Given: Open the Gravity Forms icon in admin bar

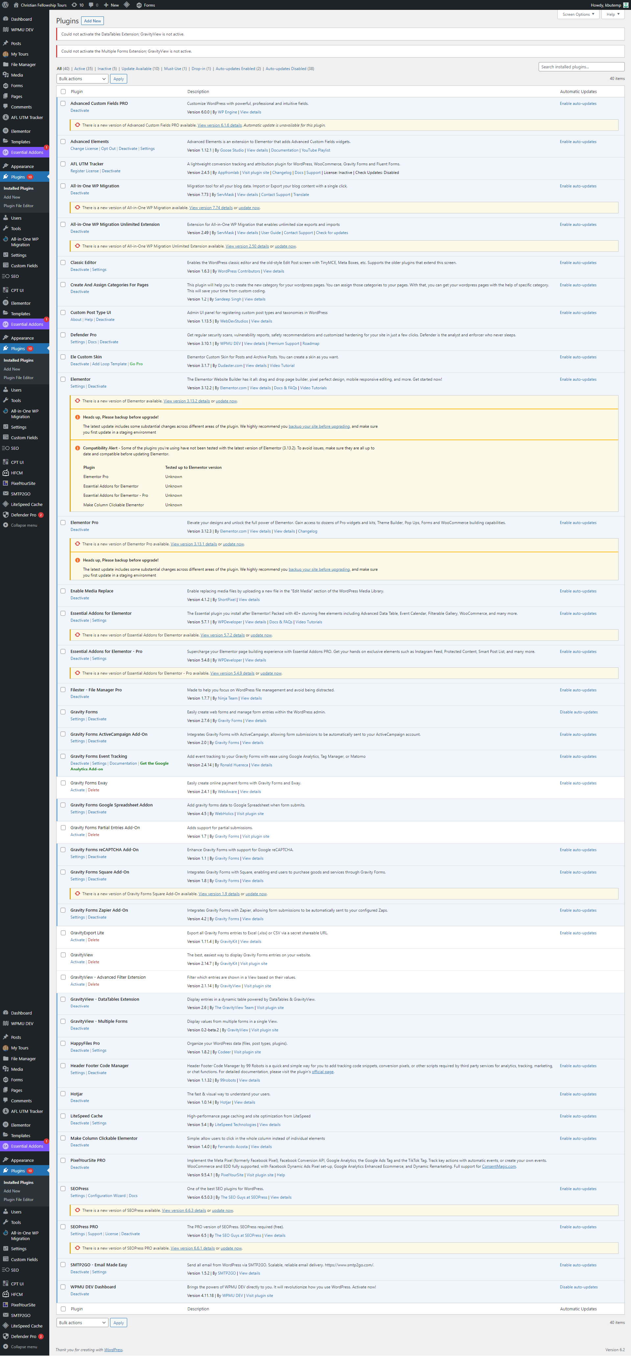Looking at the screenshot, I should tap(139, 5).
